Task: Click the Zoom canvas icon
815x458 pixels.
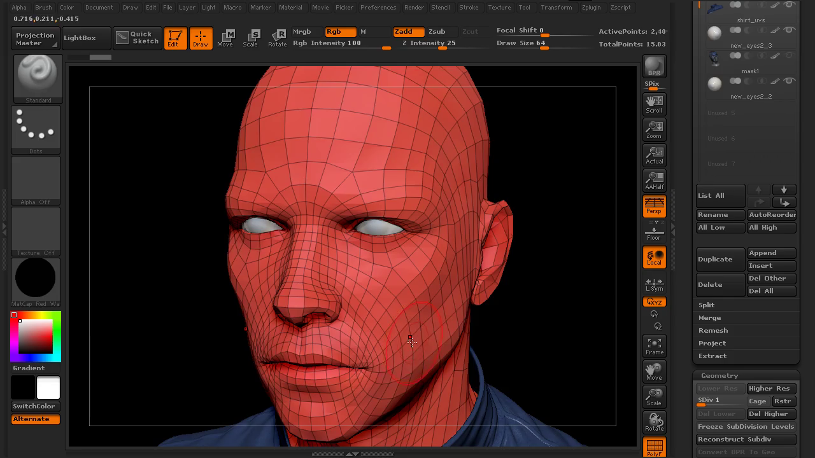Action: (654, 129)
